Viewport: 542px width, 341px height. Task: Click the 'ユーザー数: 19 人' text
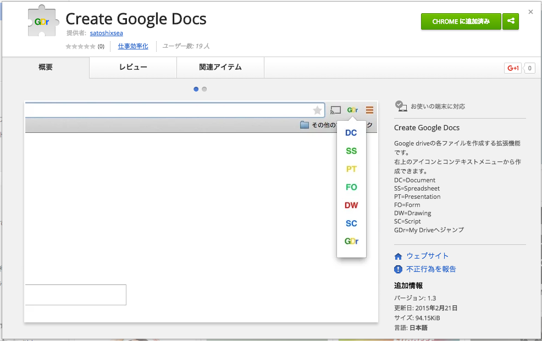tap(186, 46)
